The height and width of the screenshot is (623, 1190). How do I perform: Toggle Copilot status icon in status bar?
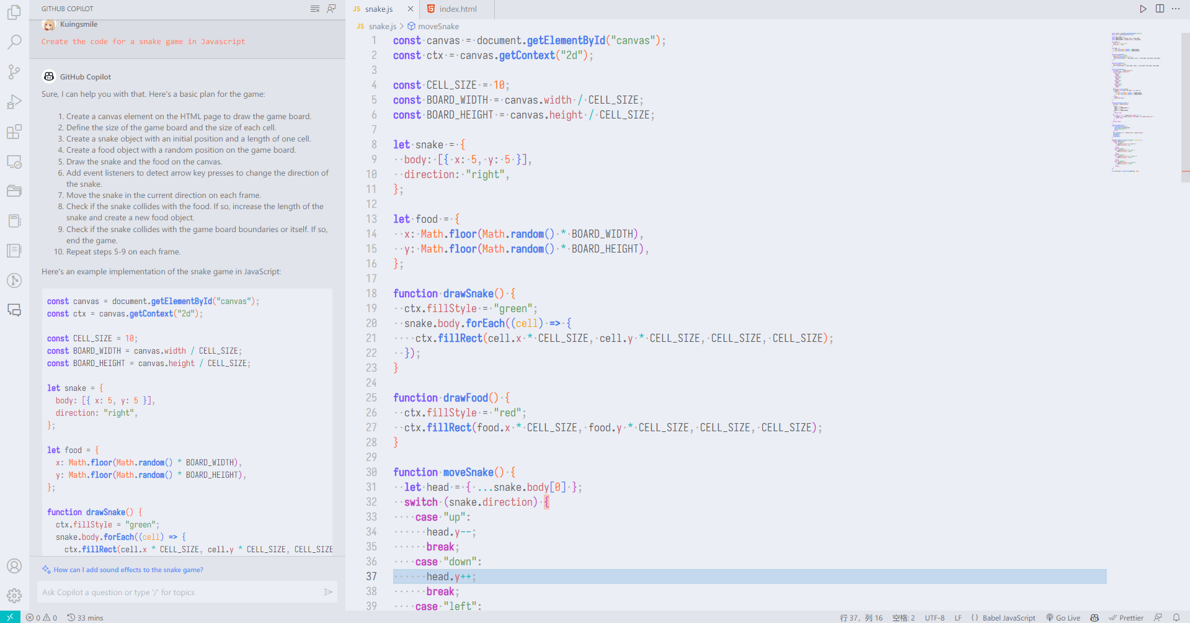[1095, 617]
